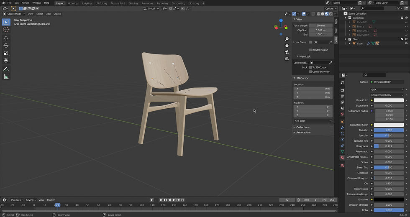Click the Emission color swatch
This screenshot has height=217, width=410.
(x=389, y=199)
